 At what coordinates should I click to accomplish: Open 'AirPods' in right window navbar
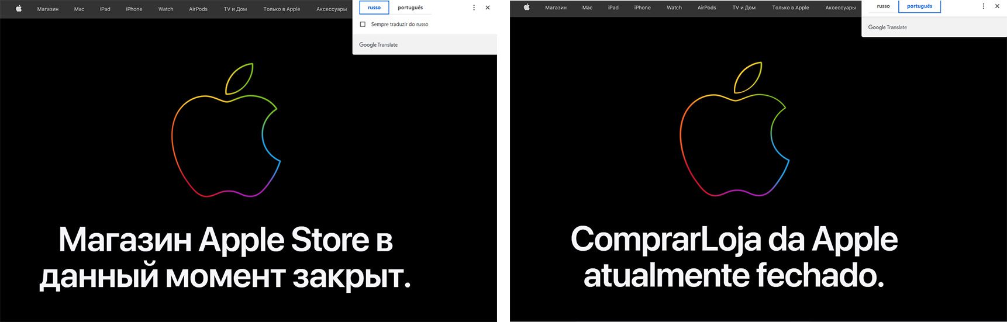(x=707, y=8)
